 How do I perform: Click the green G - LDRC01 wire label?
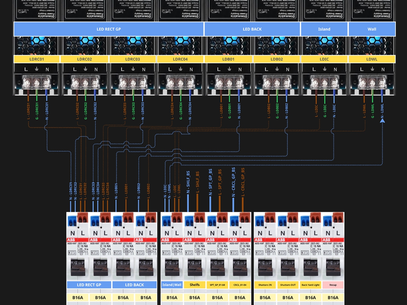(37, 111)
